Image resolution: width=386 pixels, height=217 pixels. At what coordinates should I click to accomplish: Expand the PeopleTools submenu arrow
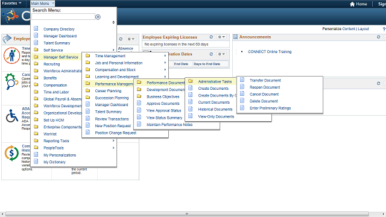pyautogui.click(x=113, y=148)
